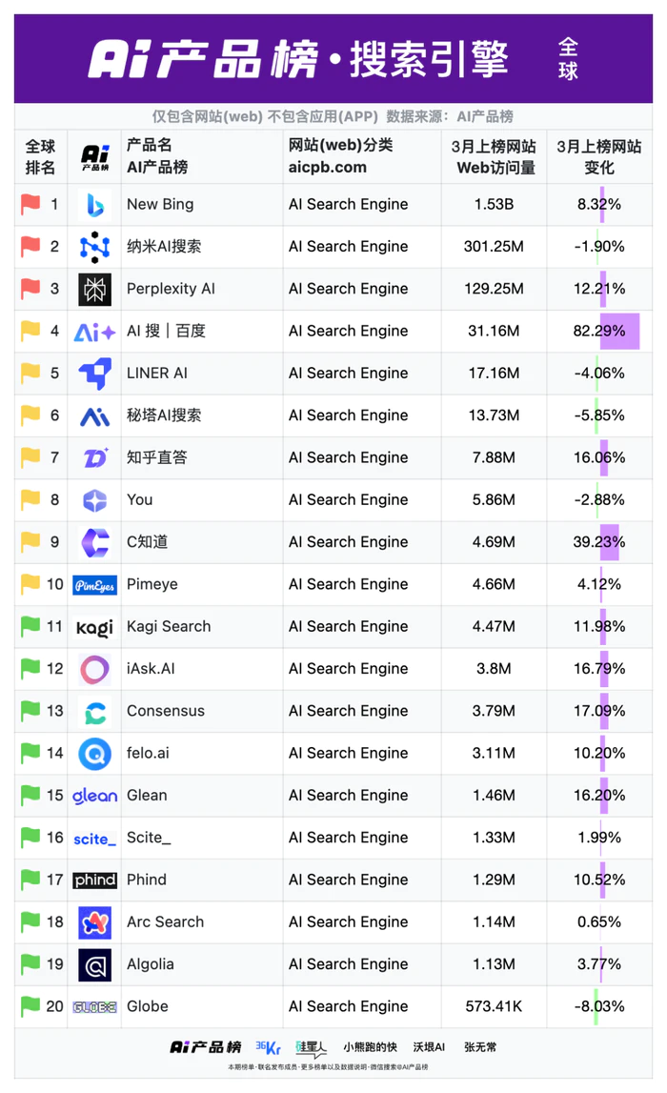
Task: Click the Glean logo icon
Action: click(94, 796)
